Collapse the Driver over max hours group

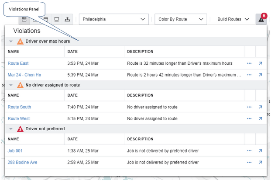pos(11,42)
